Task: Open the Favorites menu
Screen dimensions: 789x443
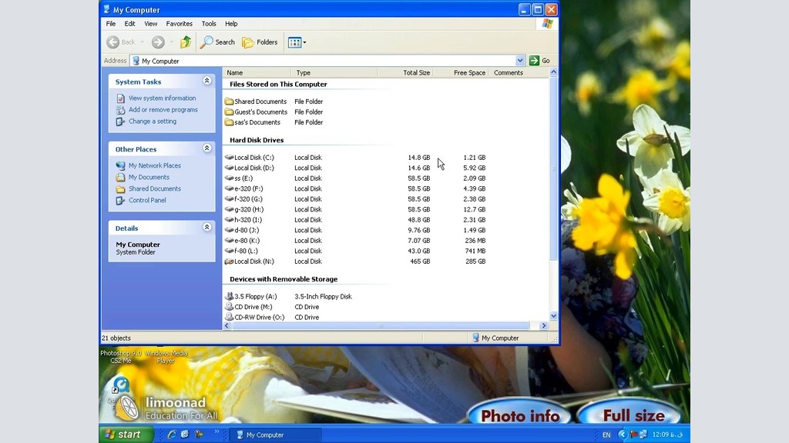Action: click(x=179, y=24)
